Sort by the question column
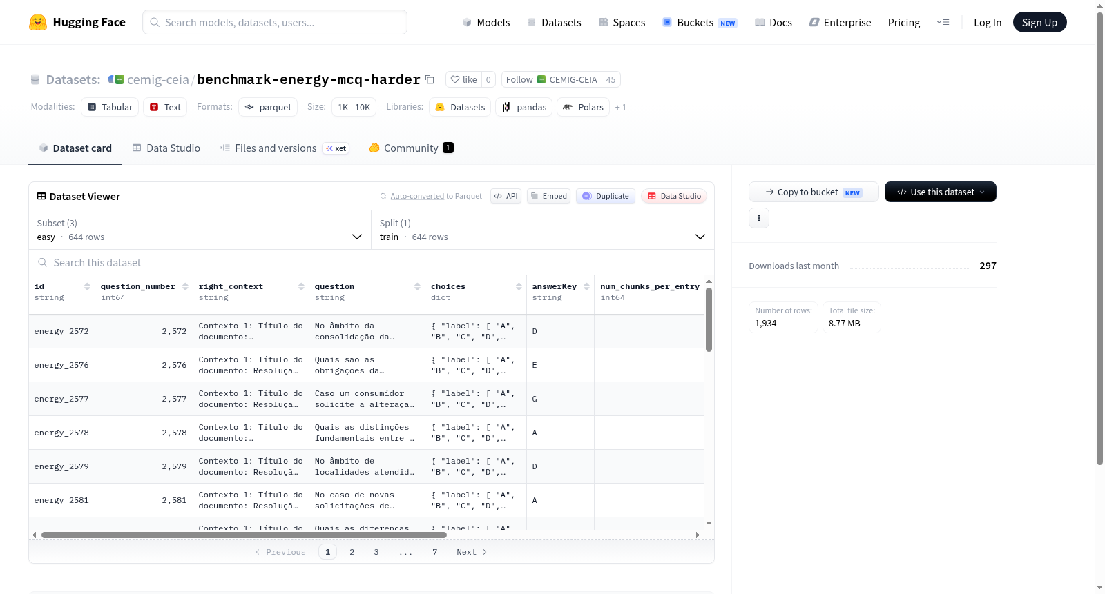 coord(417,286)
